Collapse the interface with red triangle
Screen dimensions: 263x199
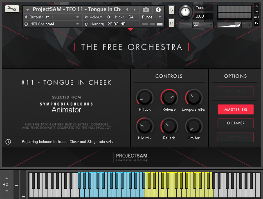point(130,29)
